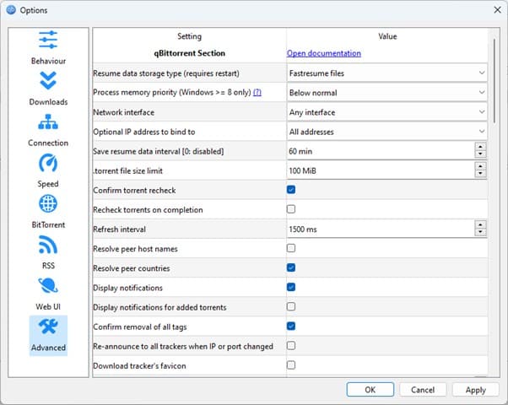Enable Resolve peer host names

[291, 248]
